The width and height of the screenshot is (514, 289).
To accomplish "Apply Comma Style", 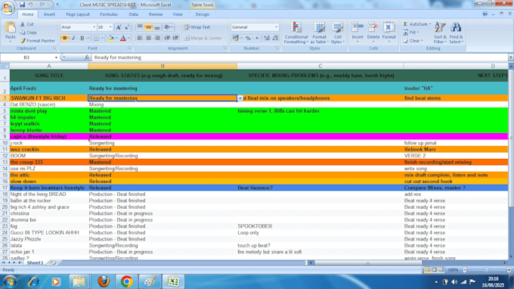I will (x=257, y=38).
